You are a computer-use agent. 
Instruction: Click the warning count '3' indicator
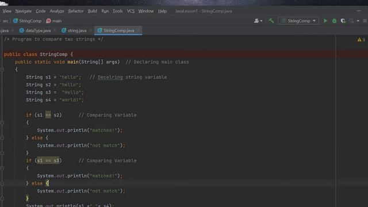click(364, 40)
